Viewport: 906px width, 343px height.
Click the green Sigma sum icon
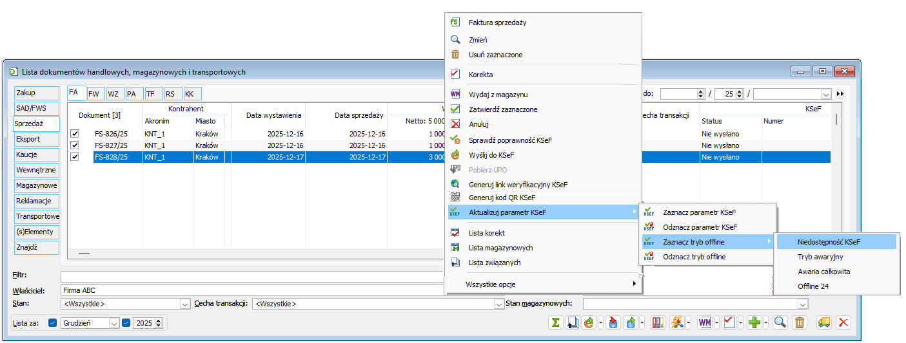click(555, 323)
